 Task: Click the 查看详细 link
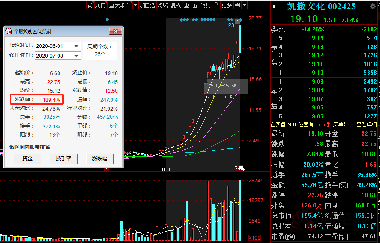pos(366,125)
